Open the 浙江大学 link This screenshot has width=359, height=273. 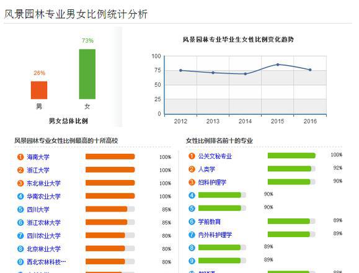coord(38,170)
